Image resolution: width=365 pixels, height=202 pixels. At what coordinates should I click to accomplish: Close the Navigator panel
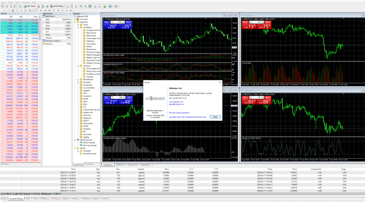[x=99, y=14]
